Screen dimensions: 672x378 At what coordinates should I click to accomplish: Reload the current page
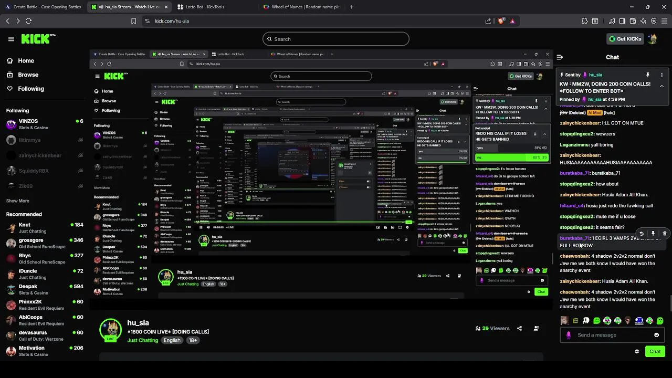tap(28, 21)
